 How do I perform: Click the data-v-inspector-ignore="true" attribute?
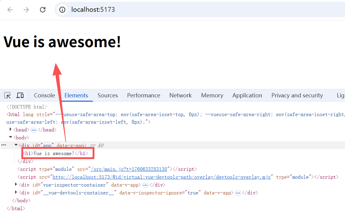160,193
